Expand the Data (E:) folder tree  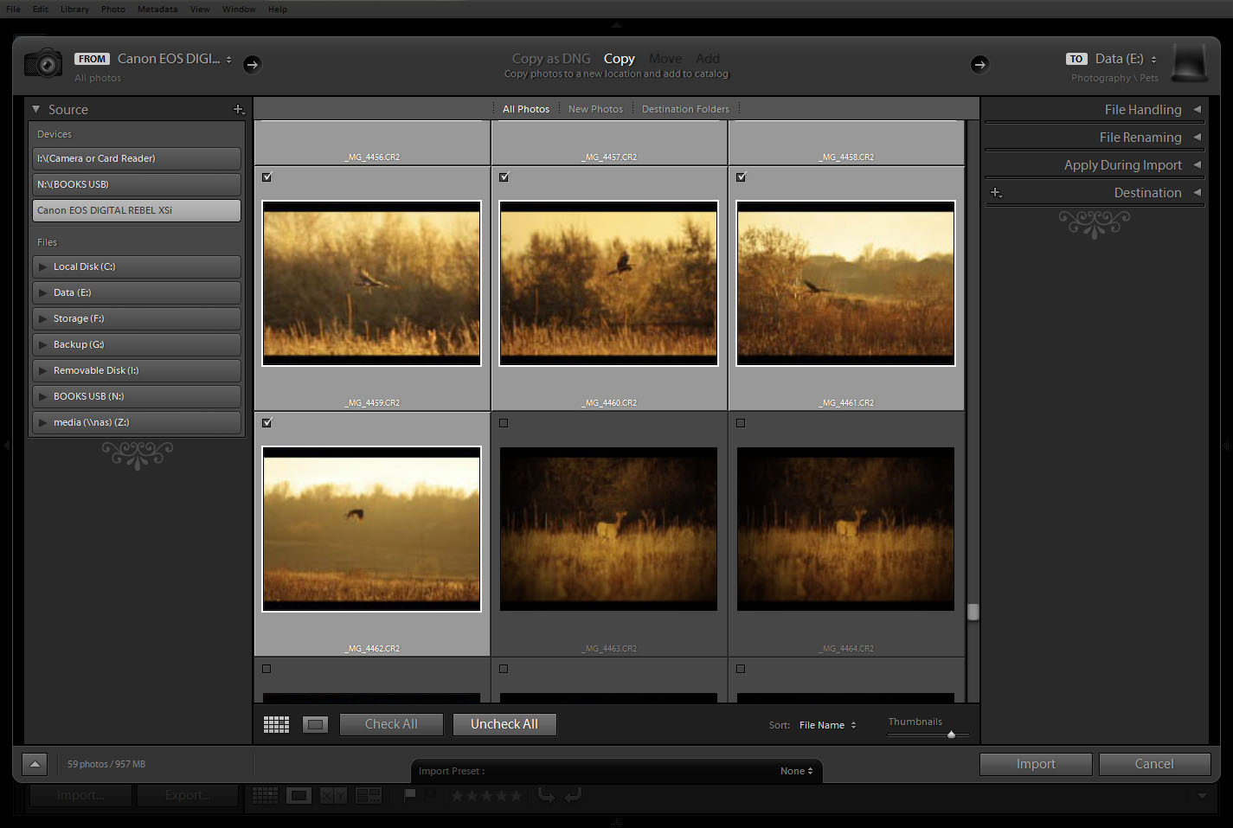43,292
